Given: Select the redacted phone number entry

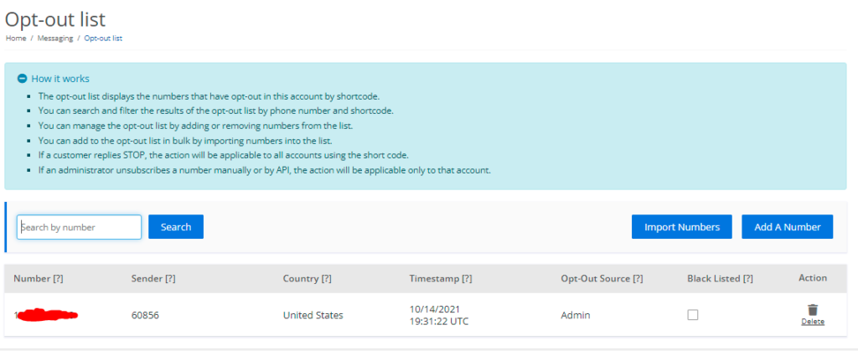Looking at the screenshot, I should tap(46, 314).
